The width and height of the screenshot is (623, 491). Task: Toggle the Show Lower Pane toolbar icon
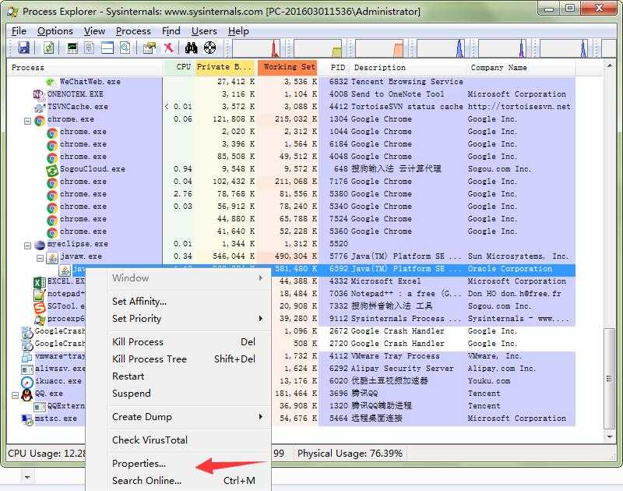tap(107, 48)
